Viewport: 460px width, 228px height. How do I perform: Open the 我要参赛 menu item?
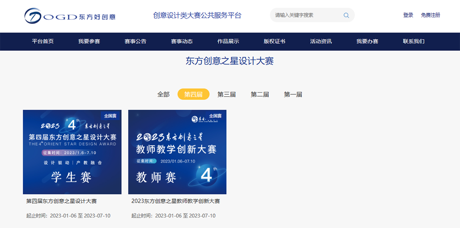[x=89, y=41]
